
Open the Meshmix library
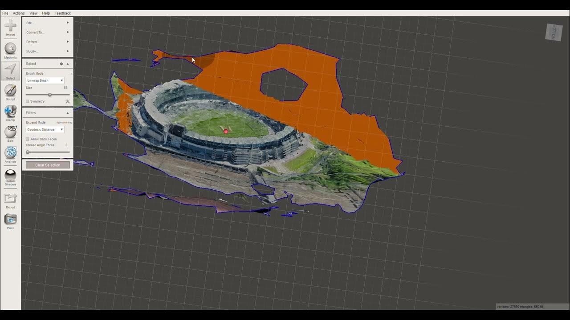(x=10, y=51)
